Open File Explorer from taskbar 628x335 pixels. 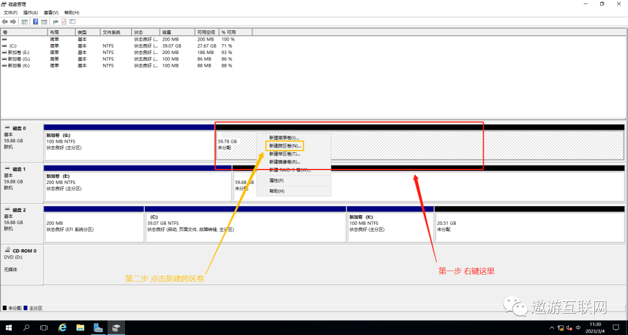(80, 328)
